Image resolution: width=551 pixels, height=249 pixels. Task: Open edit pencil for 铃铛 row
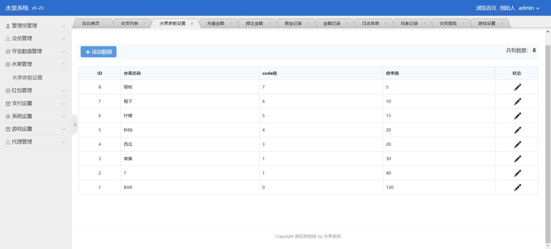pyautogui.click(x=517, y=130)
